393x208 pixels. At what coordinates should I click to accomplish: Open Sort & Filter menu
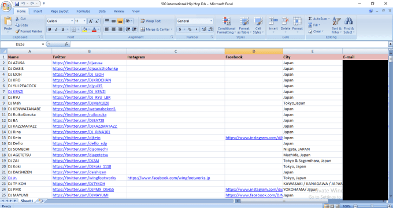336,25
